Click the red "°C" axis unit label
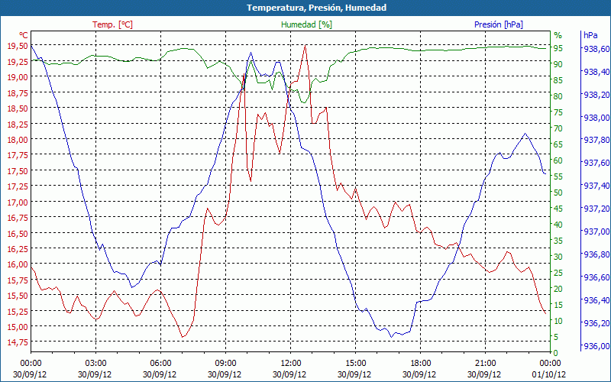The image size is (611, 382). (24, 35)
